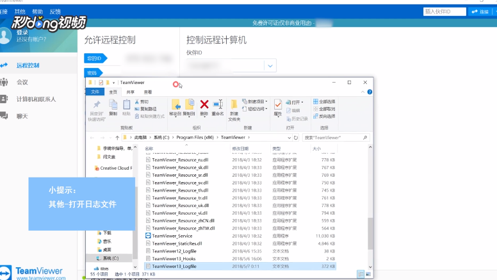Open Chat (聊天) in TeamViewer sidebar
Screen dimensions: 497x280
22,117
